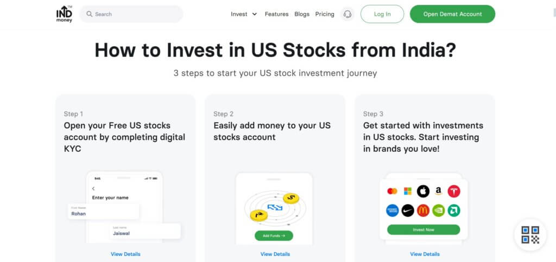The height and width of the screenshot is (262, 556).
Task: Select the Amazon logo icon
Action: coord(439,191)
